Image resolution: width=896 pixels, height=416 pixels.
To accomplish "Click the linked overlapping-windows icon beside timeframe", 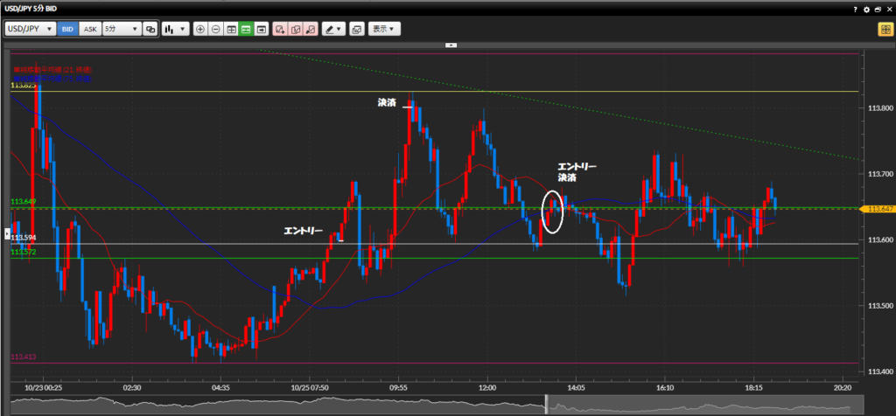I will (150, 29).
